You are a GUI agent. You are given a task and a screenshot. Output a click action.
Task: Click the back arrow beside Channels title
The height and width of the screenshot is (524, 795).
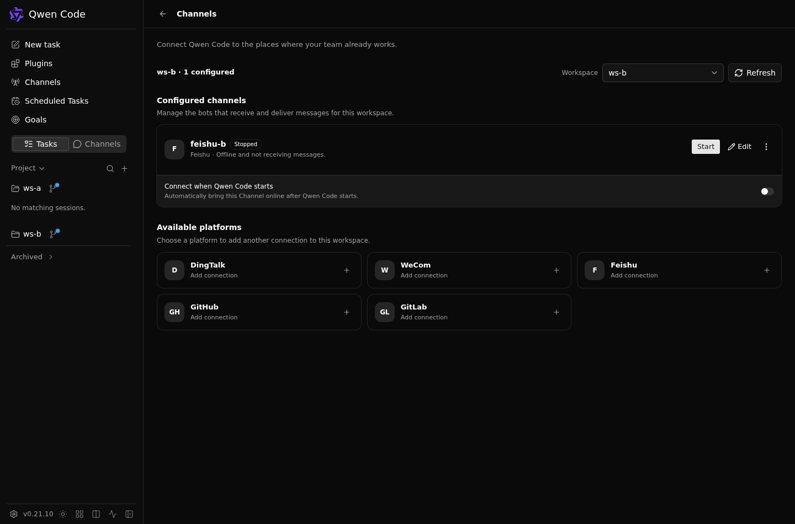point(163,14)
